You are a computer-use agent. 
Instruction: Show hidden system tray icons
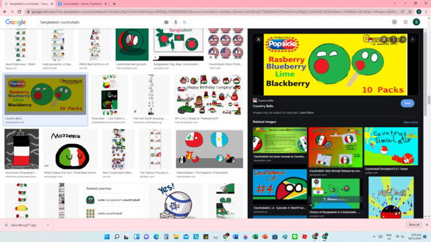pyautogui.click(x=374, y=237)
